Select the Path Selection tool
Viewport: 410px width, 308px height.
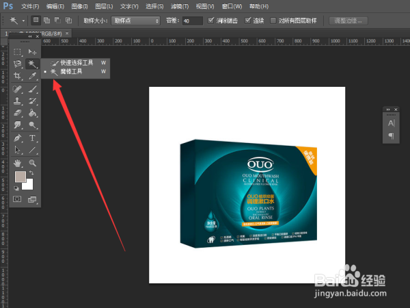[x=17, y=150]
